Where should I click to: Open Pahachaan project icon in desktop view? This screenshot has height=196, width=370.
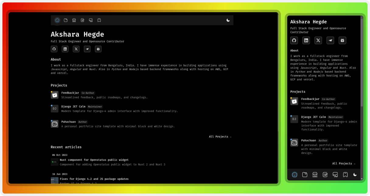coord(54,124)
